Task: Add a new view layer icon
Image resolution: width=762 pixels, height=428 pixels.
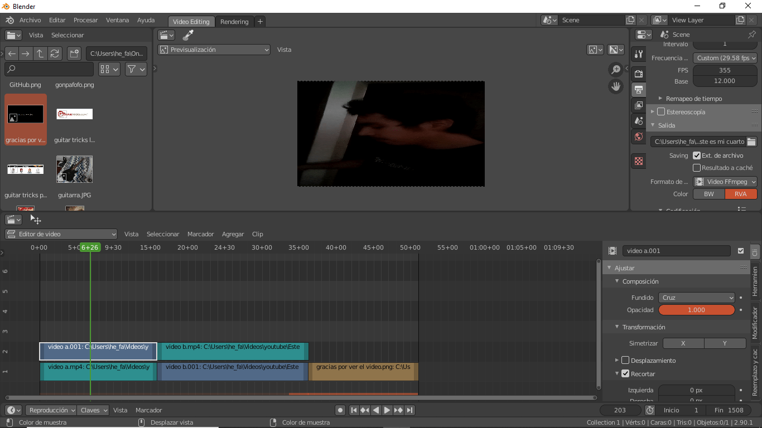Action: pos(740,20)
